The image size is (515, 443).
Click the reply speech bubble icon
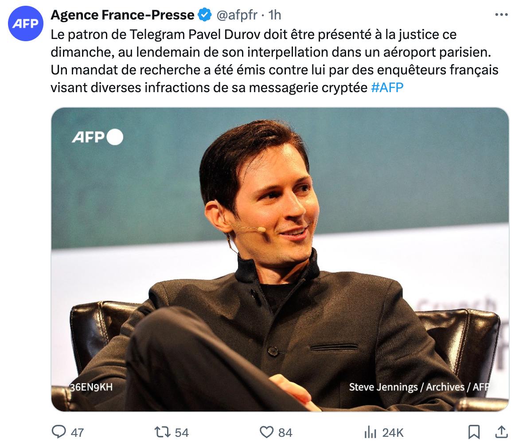pos(59,431)
